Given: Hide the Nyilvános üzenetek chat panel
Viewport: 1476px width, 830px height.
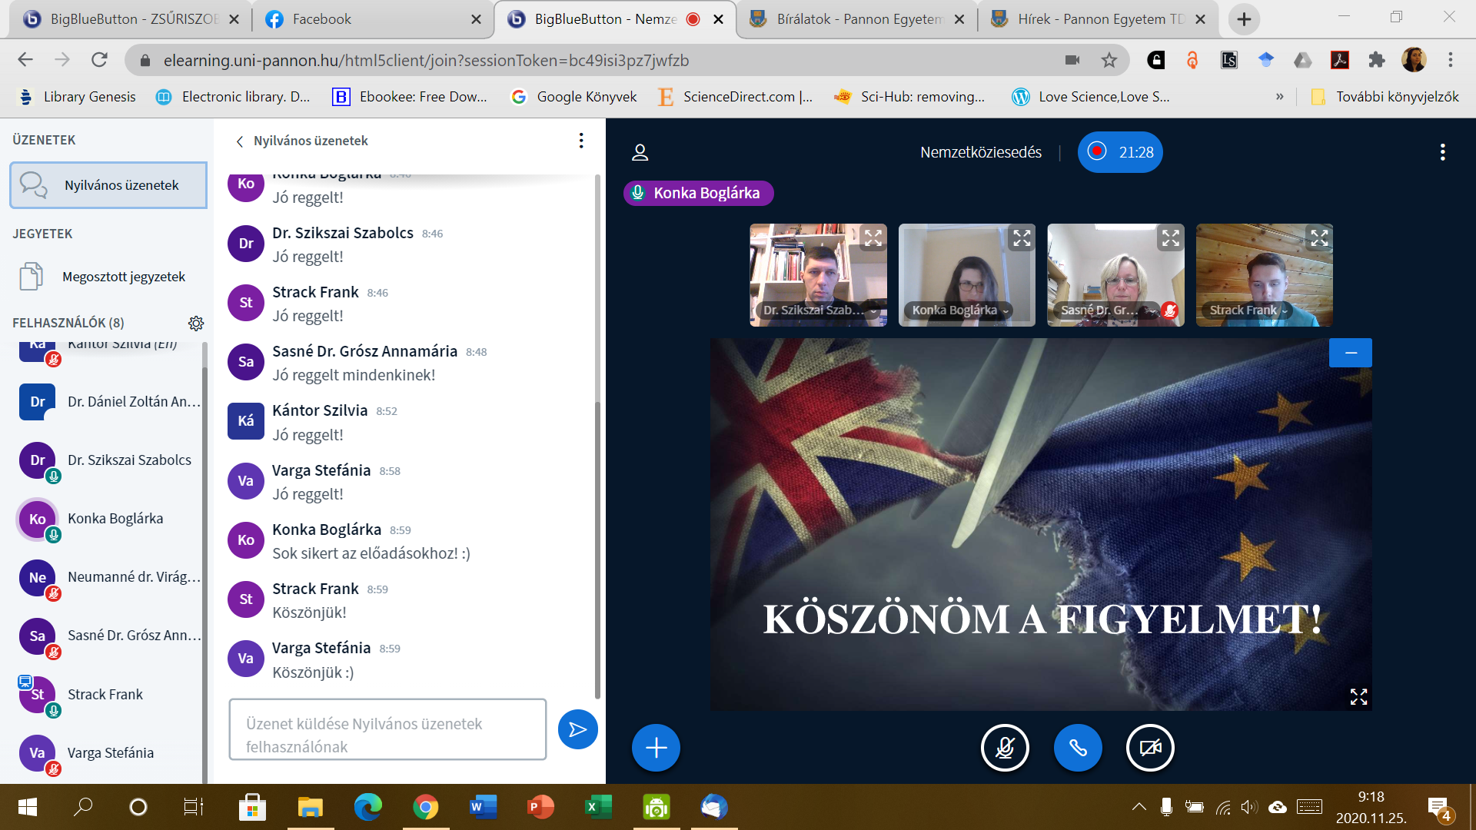Looking at the screenshot, I should [x=241, y=141].
